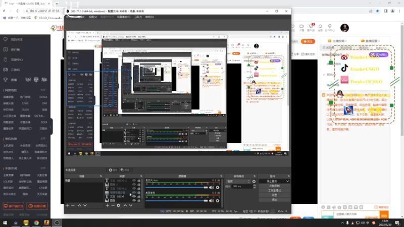Open the dropdown arrow beside 停止推流

click(x=287, y=181)
